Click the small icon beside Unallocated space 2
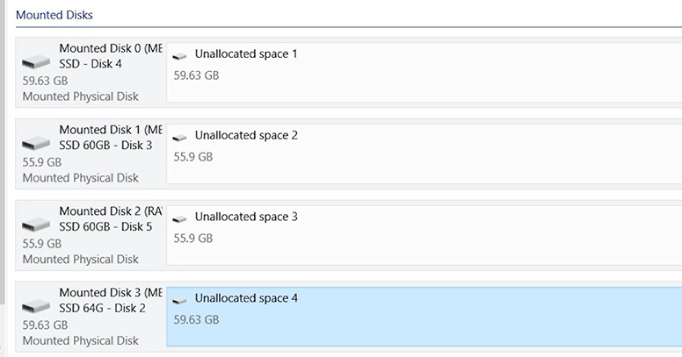The image size is (682, 357). [x=179, y=137]
